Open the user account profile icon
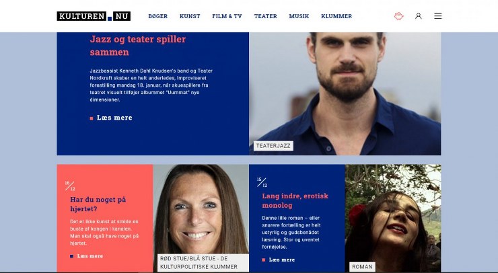 [x=419, y=16]
